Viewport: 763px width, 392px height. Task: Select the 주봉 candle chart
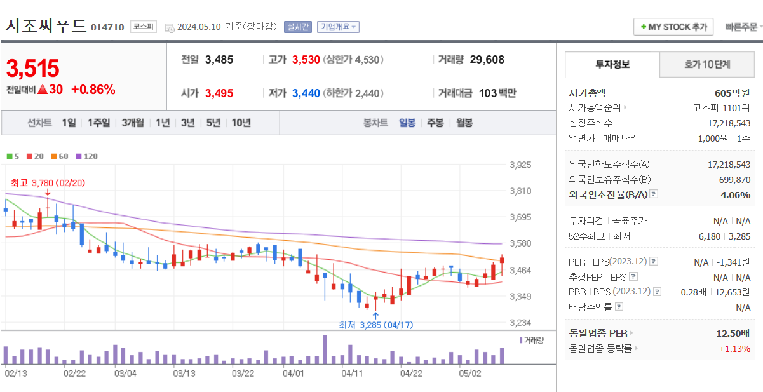435,123
